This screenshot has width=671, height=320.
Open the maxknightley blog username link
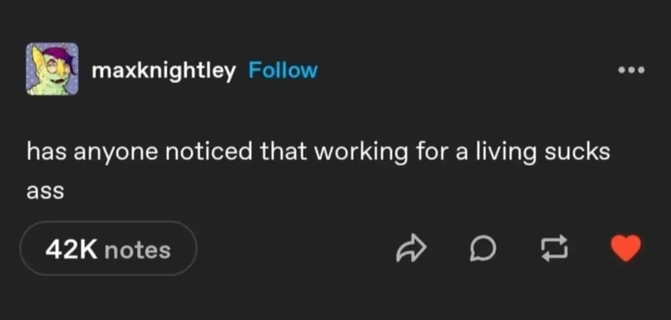click(x=163, y=71)
